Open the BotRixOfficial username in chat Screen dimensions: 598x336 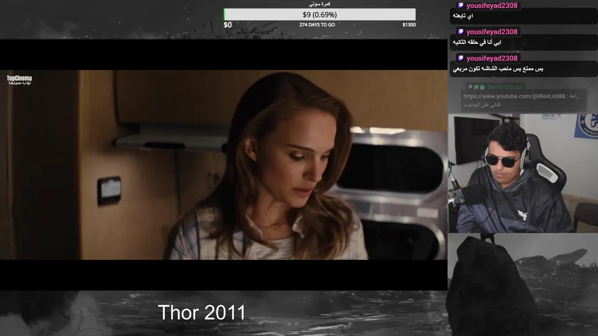coord(505,87)
